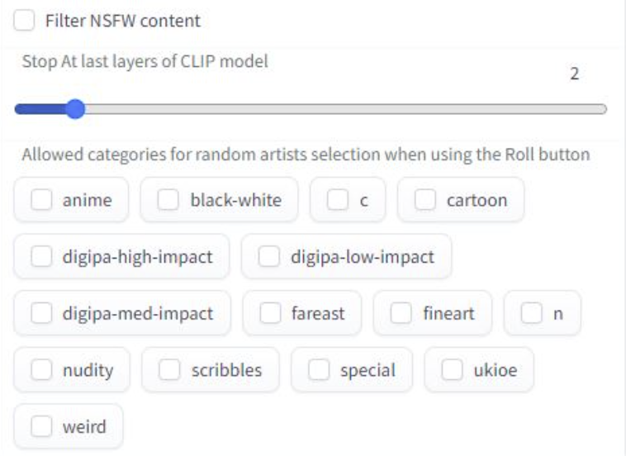The image size is (626, 456).
Task: Tick the fineart category checkbox
Action: (401, 314)
